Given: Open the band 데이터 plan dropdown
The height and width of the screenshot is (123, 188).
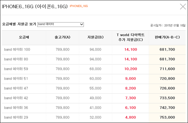Looking at the screenshot, I should pos(60,25).
